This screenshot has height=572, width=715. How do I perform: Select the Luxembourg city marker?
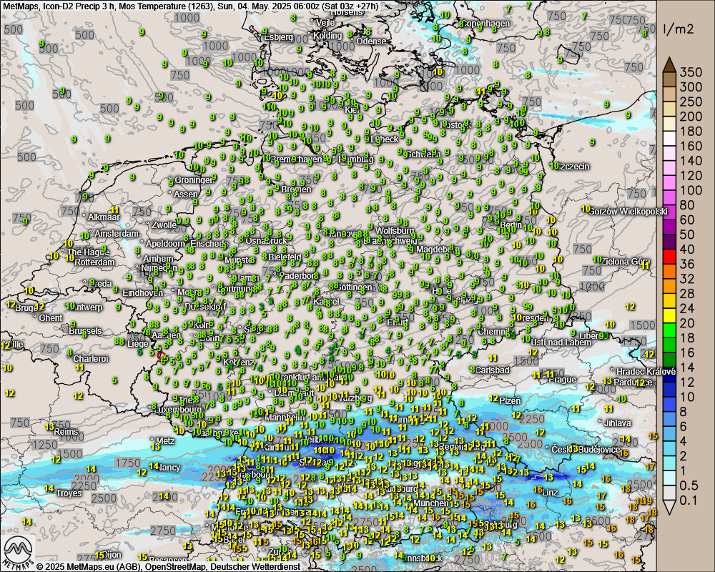[x=152, y=410]
